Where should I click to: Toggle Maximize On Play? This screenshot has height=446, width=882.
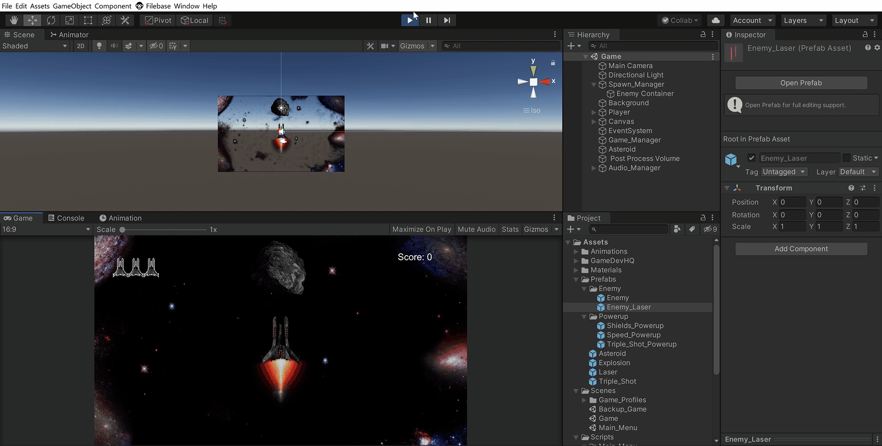coord(422,229)
